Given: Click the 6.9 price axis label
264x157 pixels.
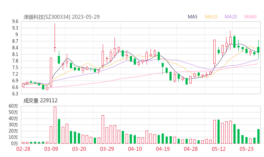Looking at the screenshot, I should 15,81.
